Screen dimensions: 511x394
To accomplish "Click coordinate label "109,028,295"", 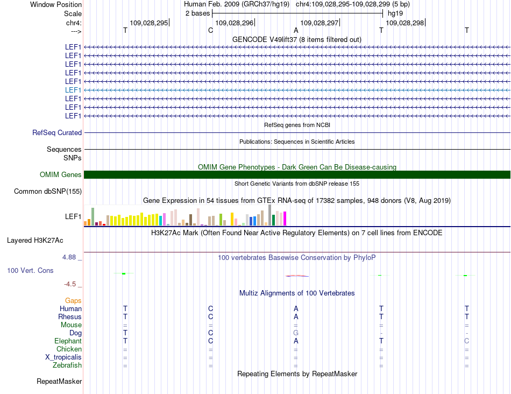I will 148,23.
